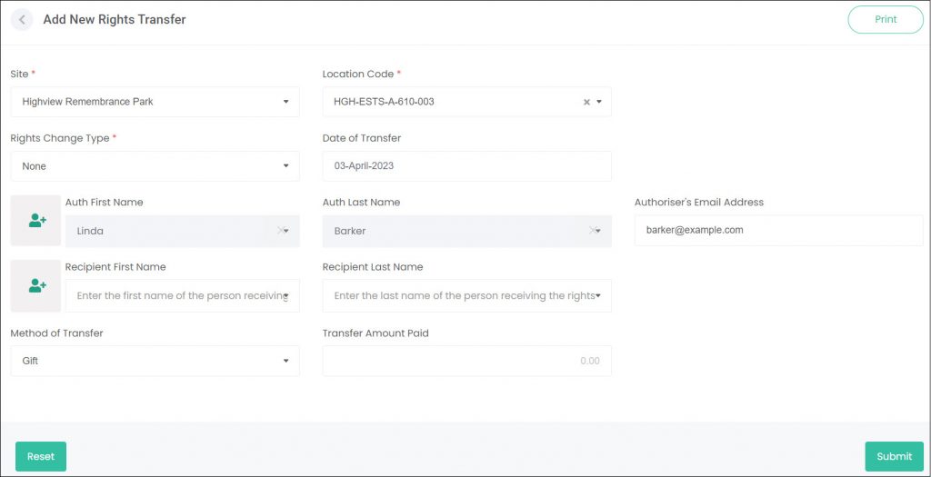Image resolution: width=931 pixels, height=477 pixels.
Task: Click the Reset button
Action: (41, 456)
